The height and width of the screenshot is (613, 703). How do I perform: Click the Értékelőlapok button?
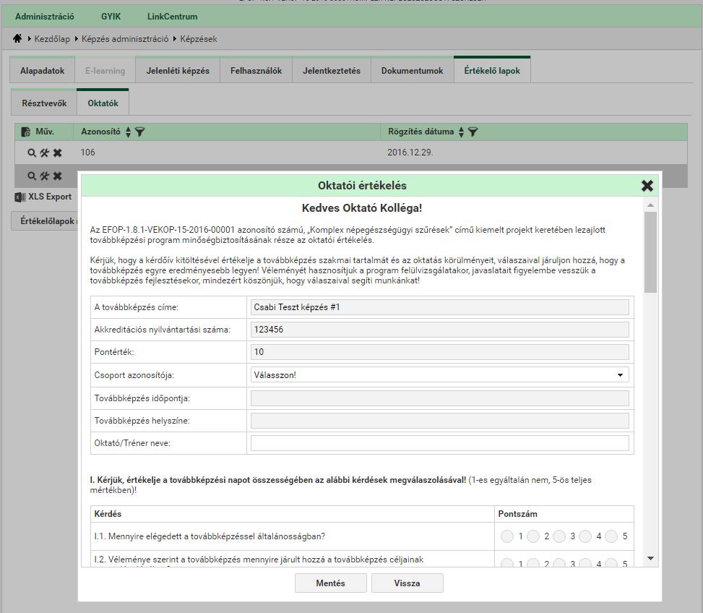point(44,221)
